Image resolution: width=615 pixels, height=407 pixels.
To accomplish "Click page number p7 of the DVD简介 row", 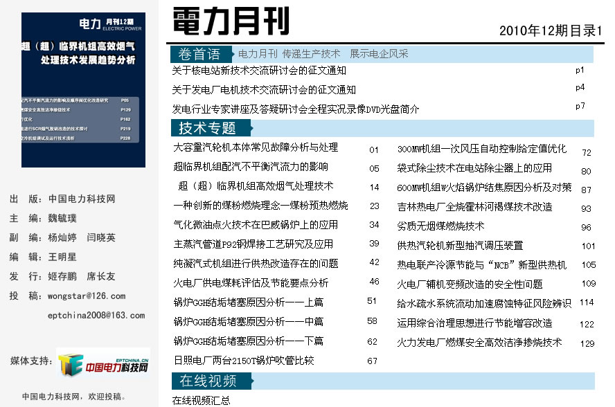I will (x=580, y=106).
